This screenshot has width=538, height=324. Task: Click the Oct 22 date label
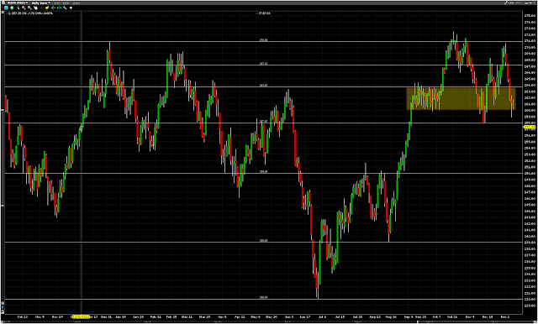point(23,316)
